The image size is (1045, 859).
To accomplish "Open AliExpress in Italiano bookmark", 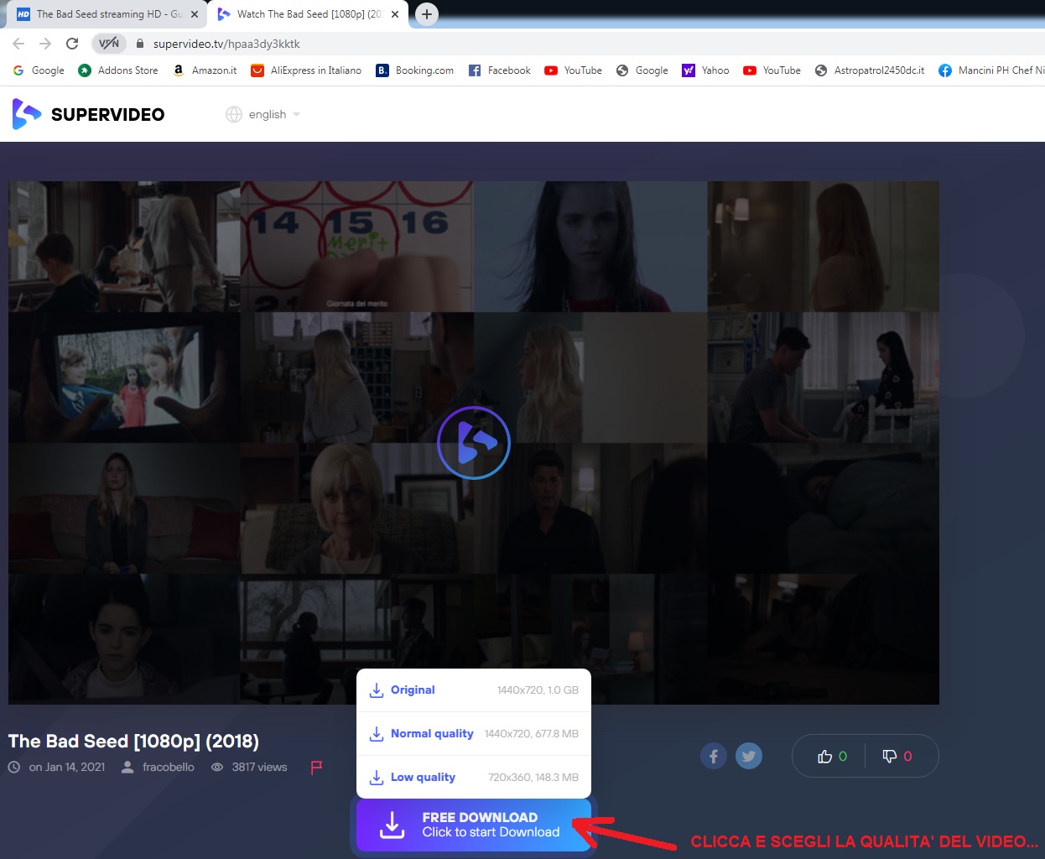I will coord(306,70).
